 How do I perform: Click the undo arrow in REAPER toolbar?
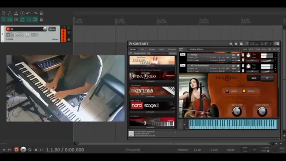29,13
